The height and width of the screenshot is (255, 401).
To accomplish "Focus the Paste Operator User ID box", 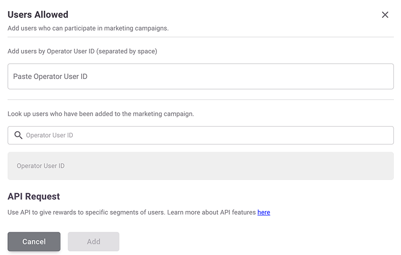I will [200, 77].
